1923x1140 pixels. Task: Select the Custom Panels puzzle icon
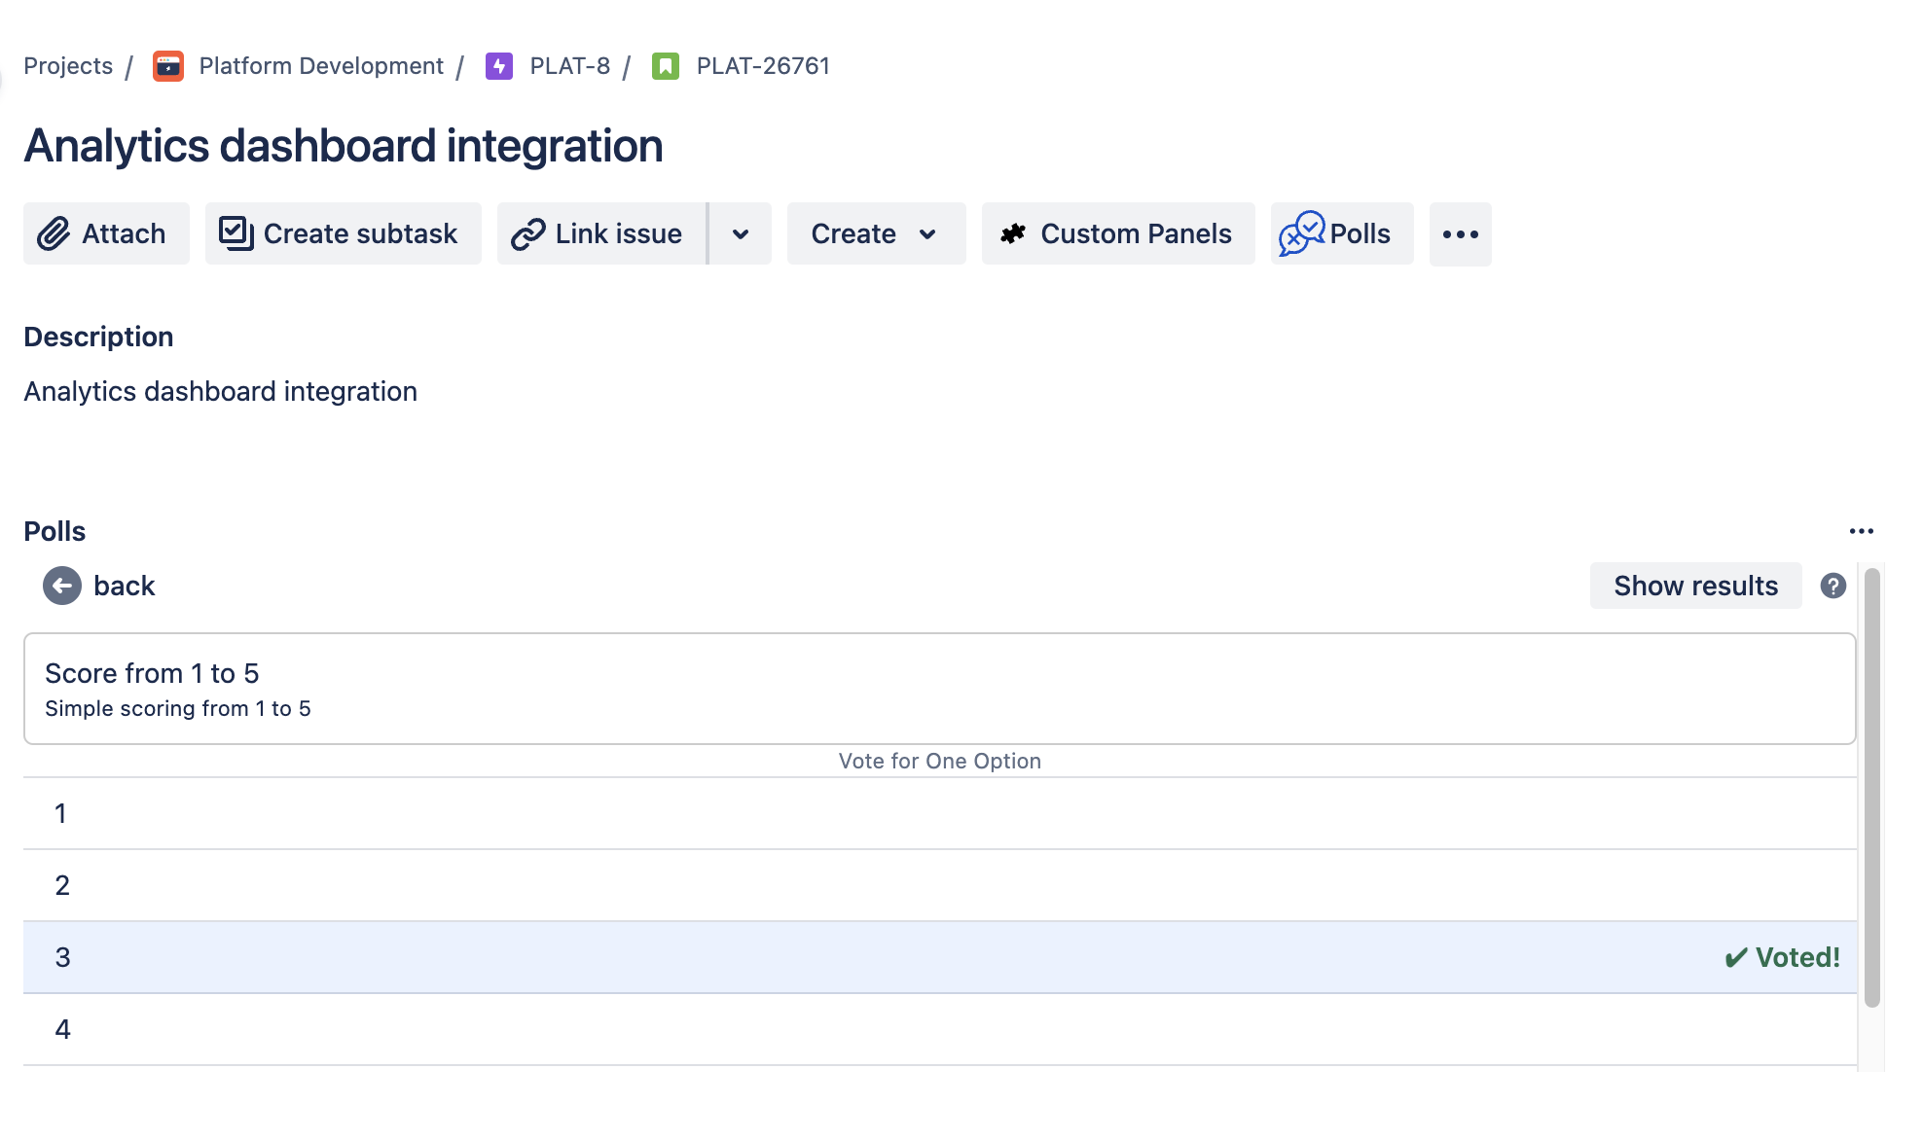(x=1012, y=233)
